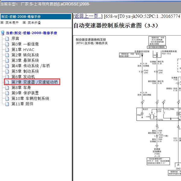Click the TUTD_ENBL label in diagram
The height and width of the screenshot is (181, 181).
click(x=169, y=109)
